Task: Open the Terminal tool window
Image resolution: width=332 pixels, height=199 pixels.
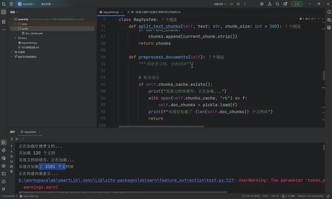Action: pyautogui.click(x=4, y=174)
